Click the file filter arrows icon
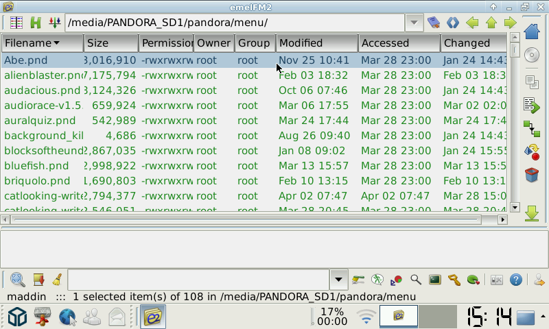Screen dimensions: 549x329 [55, 23]
